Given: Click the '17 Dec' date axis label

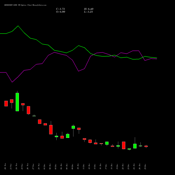Looking at the screenshot, I should 106,166.
